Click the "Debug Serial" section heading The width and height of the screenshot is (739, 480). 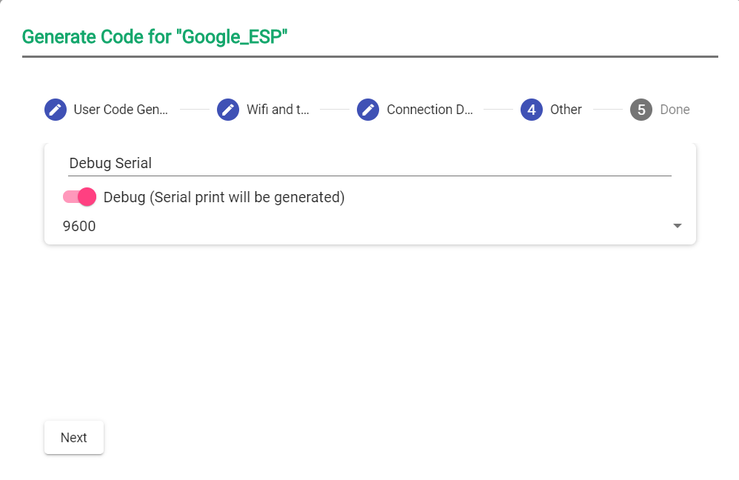[110, 163]
